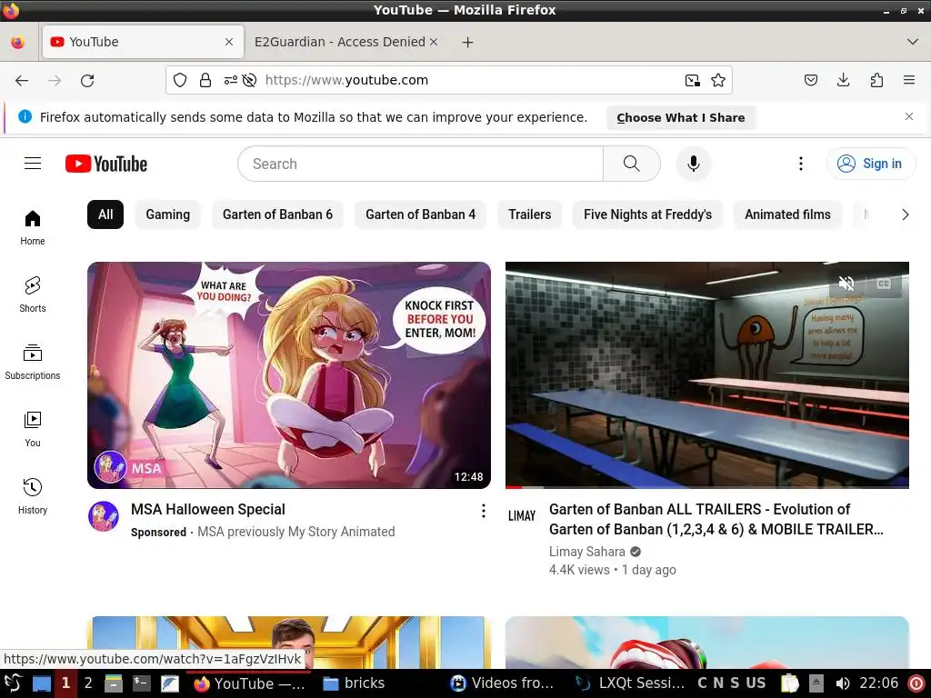
Task: Open the Garten of Banban trailers video thumbnail
Action: point(707,375)
